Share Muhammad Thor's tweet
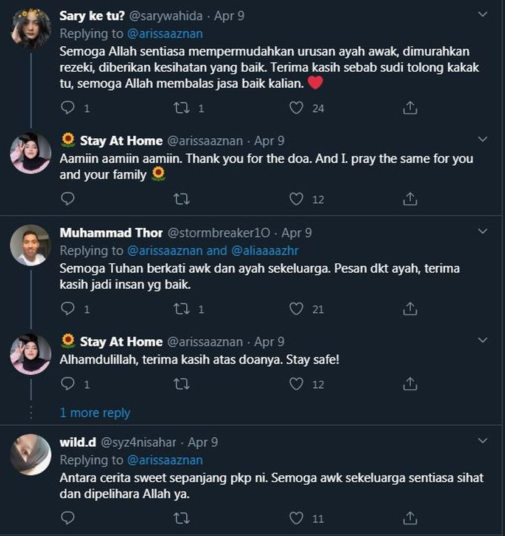The width and height of the screenshot is (505, 536). (x=410, y=309)
